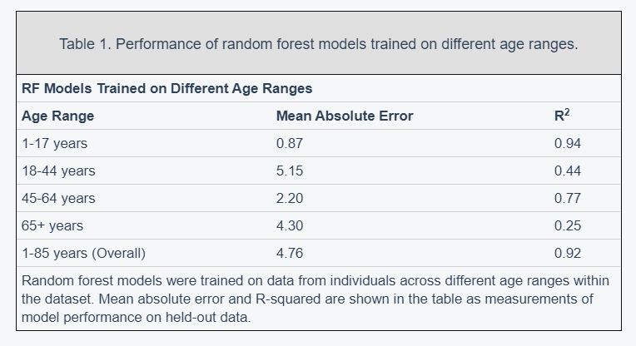
Task: Click the table footnote about held-out data
Action: [316, 299]
